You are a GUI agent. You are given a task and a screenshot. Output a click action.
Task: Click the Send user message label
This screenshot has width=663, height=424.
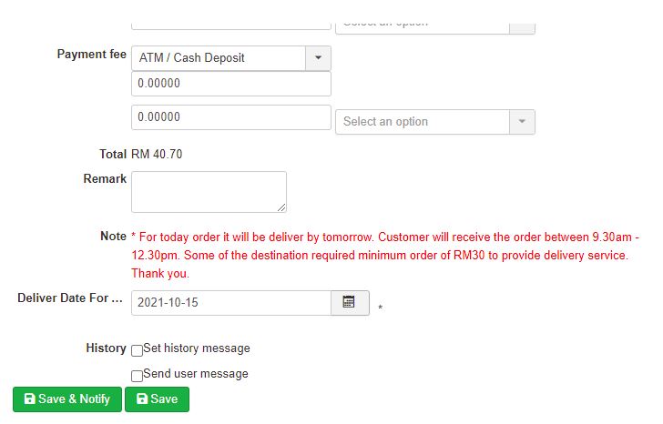(x=195, y=374)
